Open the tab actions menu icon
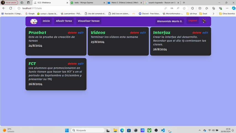This screenshot has height=133, width=236. [28, 2]
